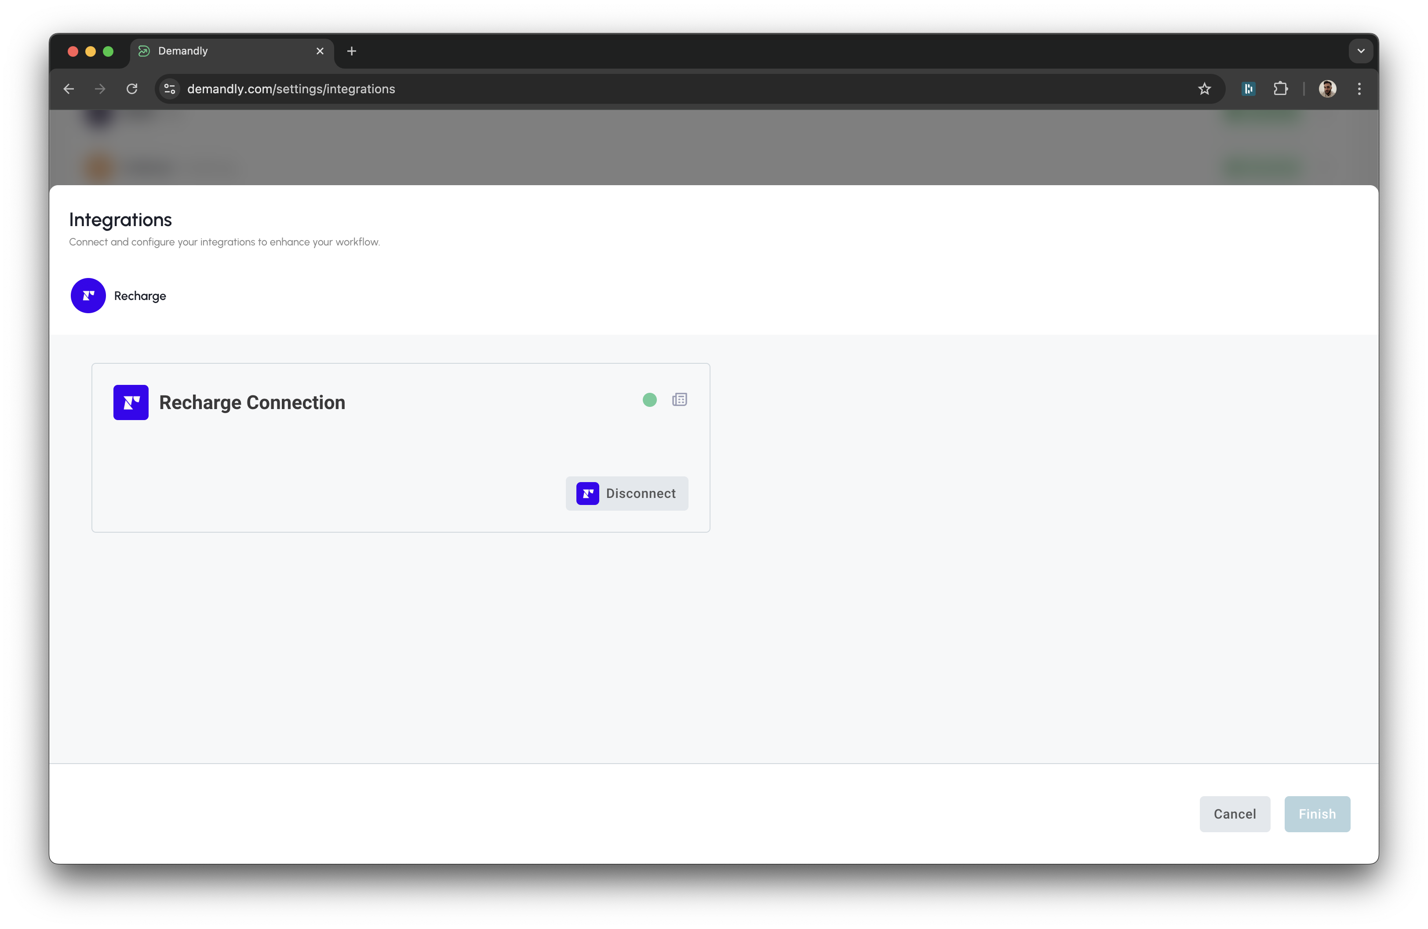1428x929 pixels.
Task: Open the browser extensions puzzle icon
Action: [1280, 89]
